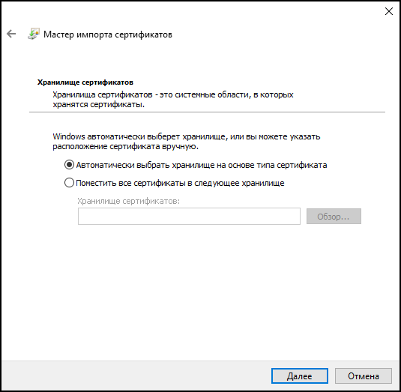
Task: Click the certificate import wizard icon
Action: point(34,34)
